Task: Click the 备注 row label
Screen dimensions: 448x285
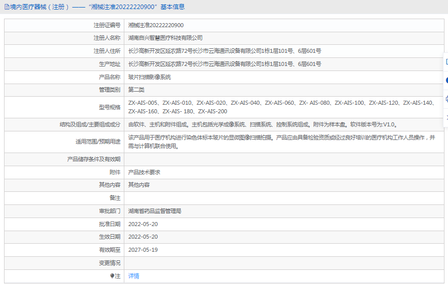Action: tap(115, 198)
